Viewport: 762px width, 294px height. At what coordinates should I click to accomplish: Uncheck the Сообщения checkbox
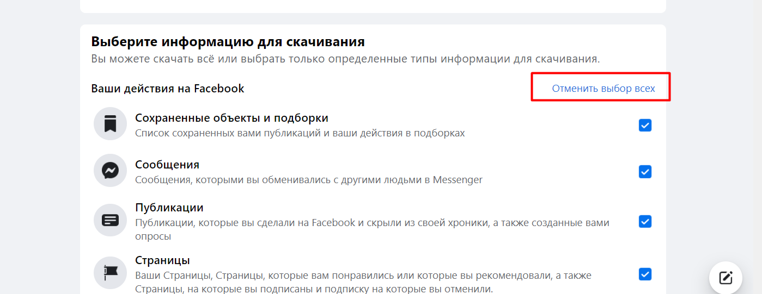coord(645,172)
